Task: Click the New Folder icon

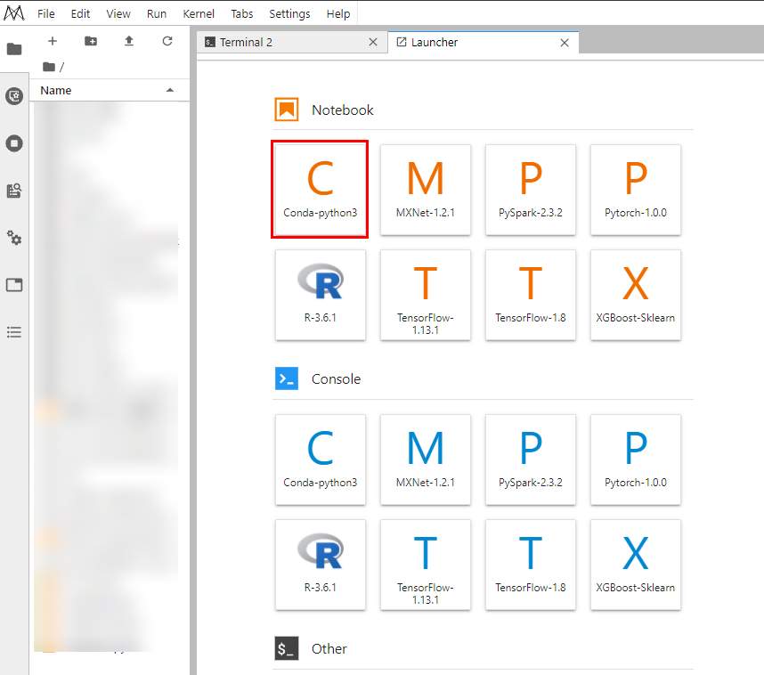Action: click(x=91, y=41)
